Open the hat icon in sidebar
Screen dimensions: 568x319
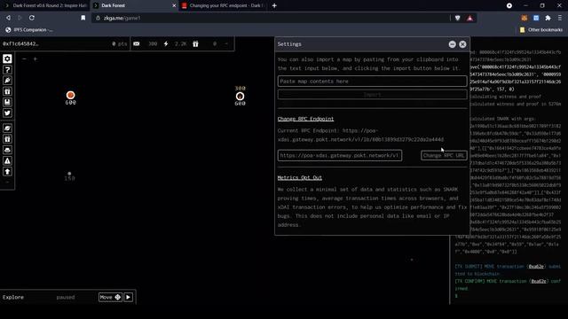(7, 150)
